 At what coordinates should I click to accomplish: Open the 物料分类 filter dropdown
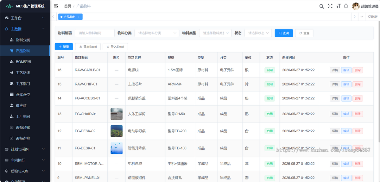tap(157, 33)
